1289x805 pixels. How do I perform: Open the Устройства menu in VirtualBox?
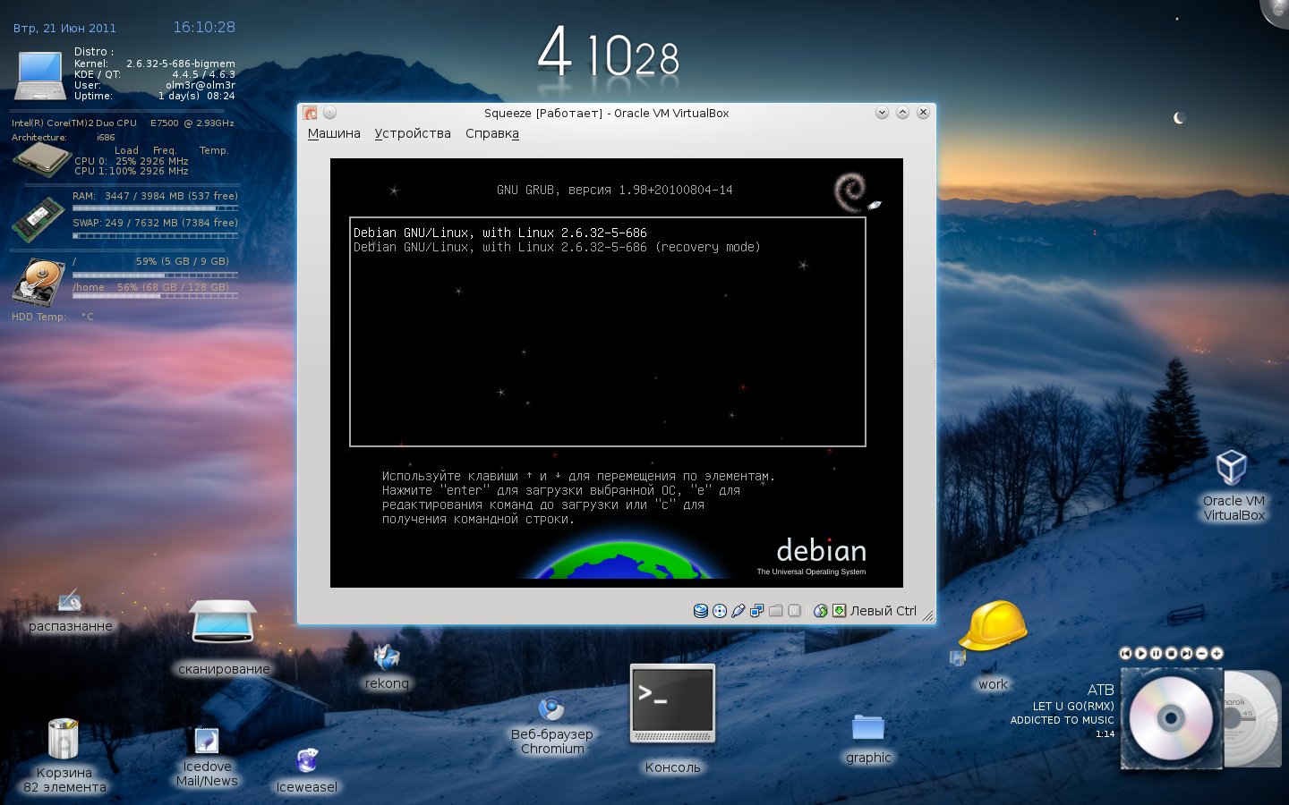[x=413, y=133]
